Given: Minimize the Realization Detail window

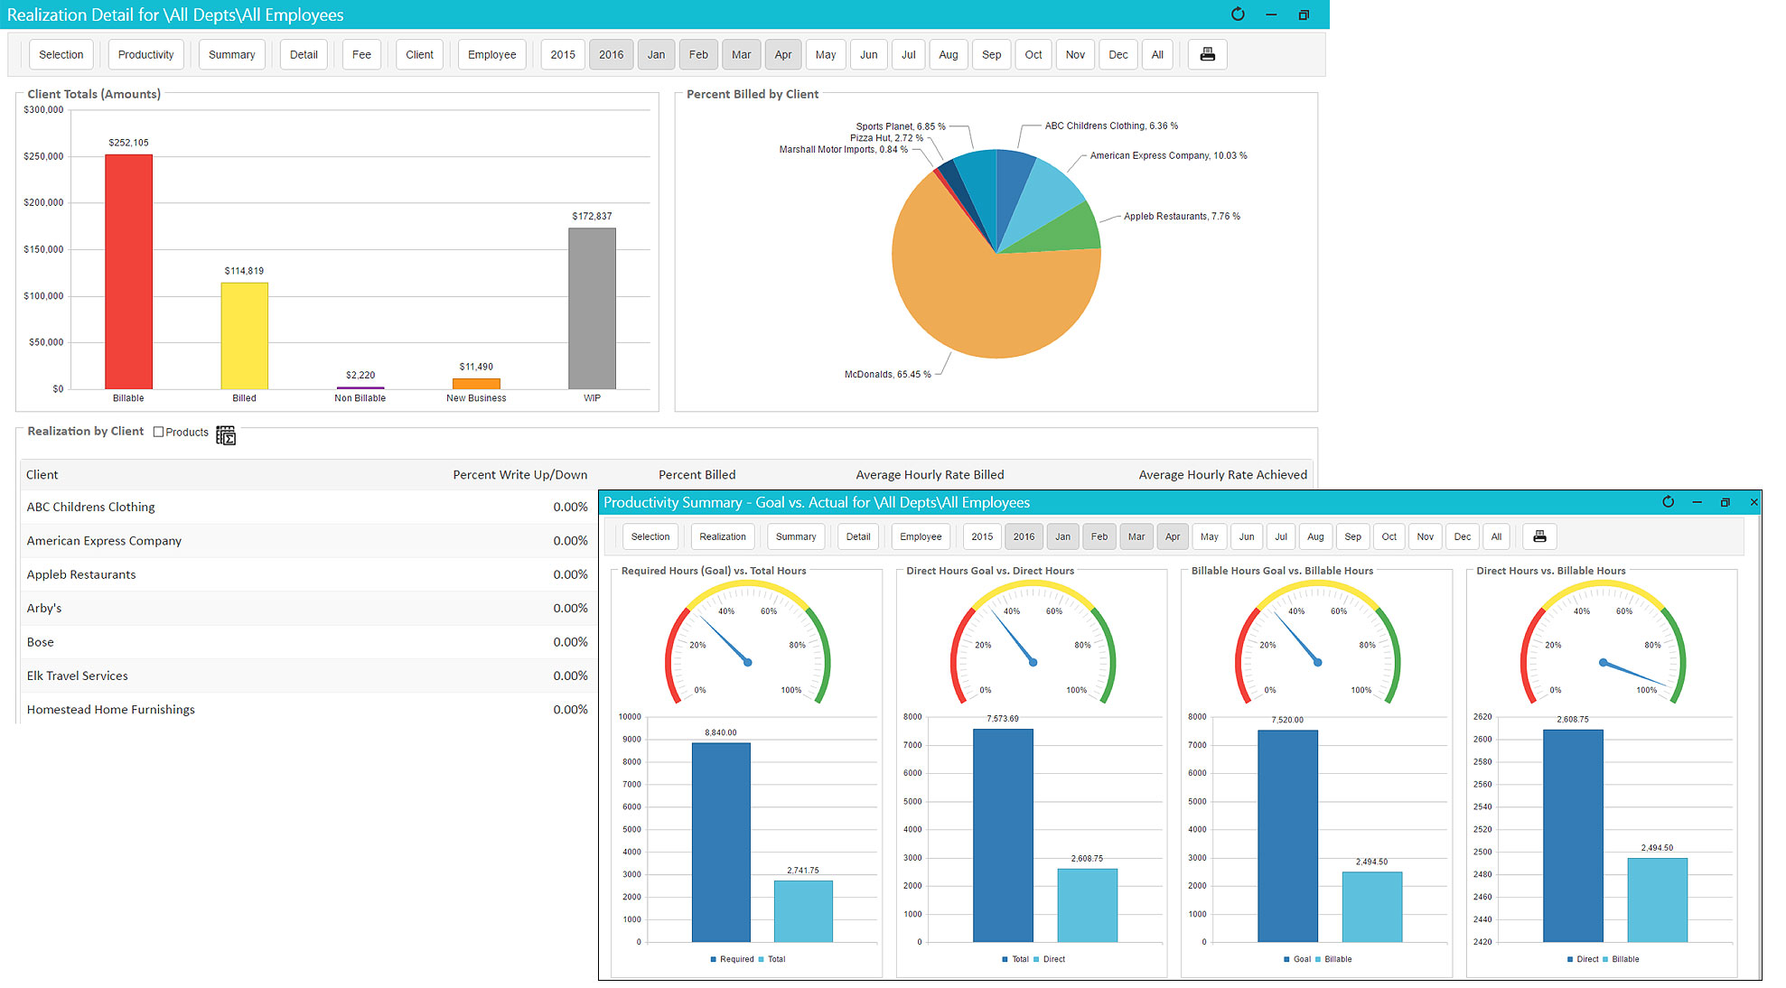Looking at the screenshot, I should click(x=1271, y=14).
